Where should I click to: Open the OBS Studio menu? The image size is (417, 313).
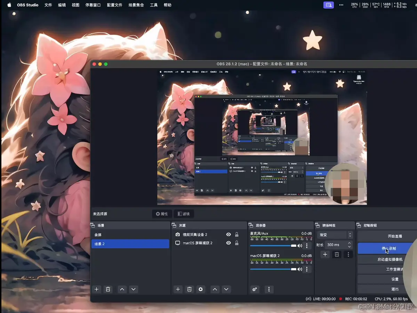28,5
